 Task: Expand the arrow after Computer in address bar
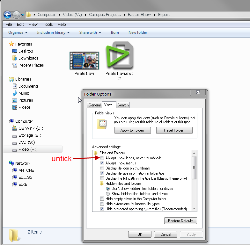(x=59, y=15)
